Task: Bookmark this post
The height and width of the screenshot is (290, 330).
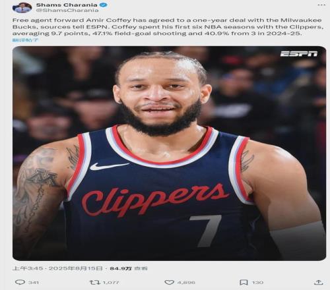Action: point(244,282)
